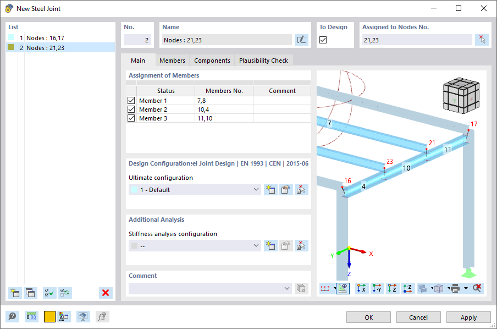Select list item Nodes : 16,17
The image size is (497, 329).
(60, 38)
